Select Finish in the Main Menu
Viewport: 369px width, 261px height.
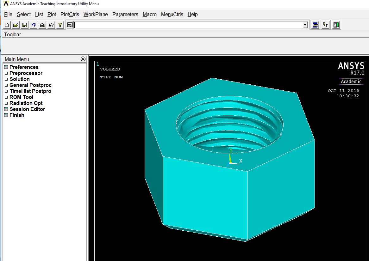click(x=16, y=115)
